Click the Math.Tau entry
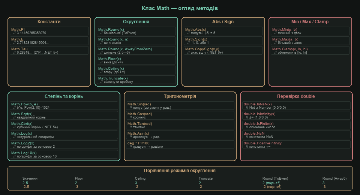 click(x=49, y=51)
